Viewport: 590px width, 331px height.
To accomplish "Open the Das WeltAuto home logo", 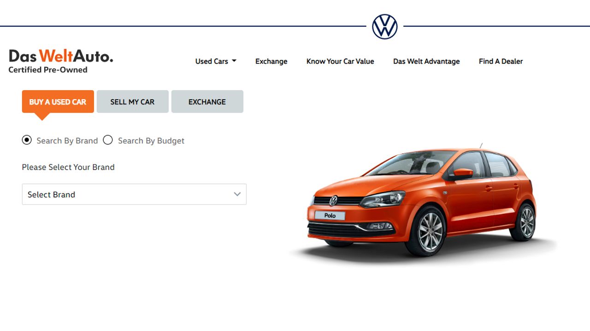I will tap(61, 62).
